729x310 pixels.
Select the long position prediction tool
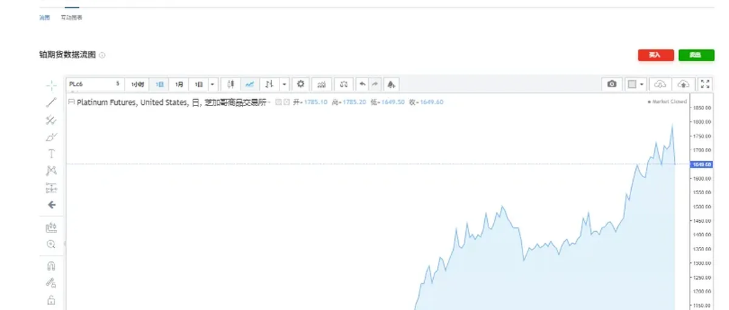point(52,188)
